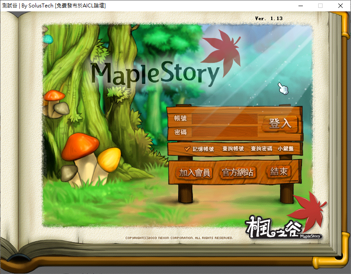Click the Nexon copyright text

coord(179,238)
